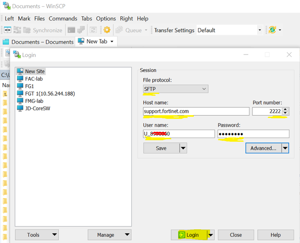Select New Site in the site list
This screenshot has width=300, height=243.
pyautogui.click(x=31, y=71)
